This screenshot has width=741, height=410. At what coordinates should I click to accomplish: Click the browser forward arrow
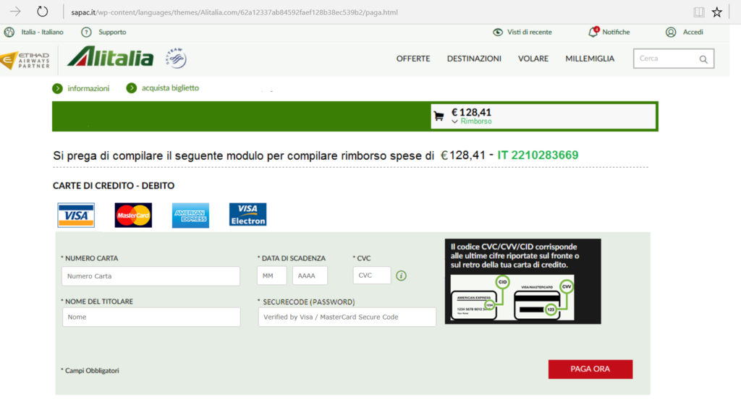15,12
